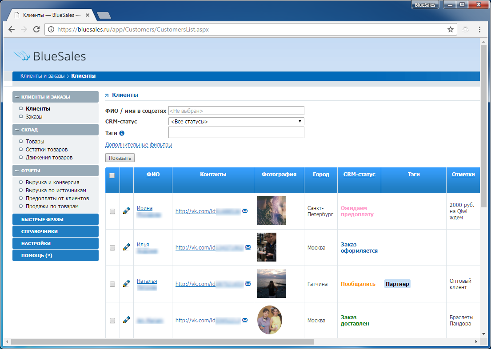Viewport: 491px width, 349px height.
Task: Click the horizontal scrollbar at the bottom
Action: (162, 342)
